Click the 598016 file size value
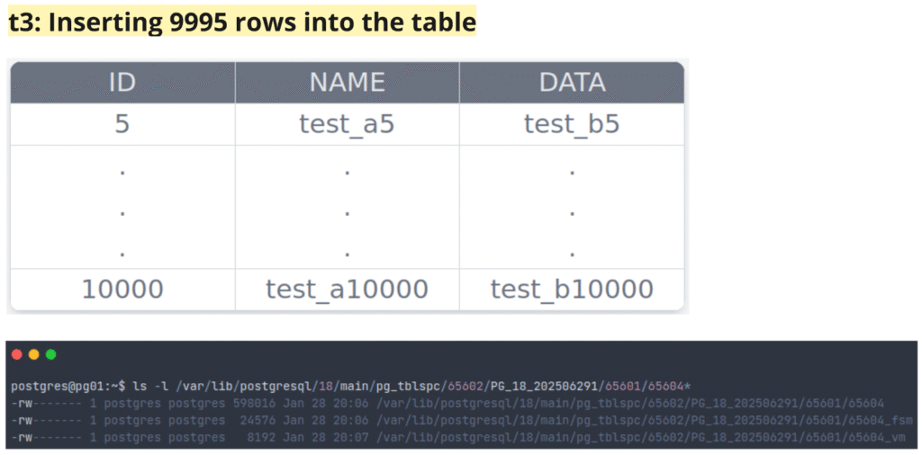Viewport: 922px width, 455px height. click(252, 403)
